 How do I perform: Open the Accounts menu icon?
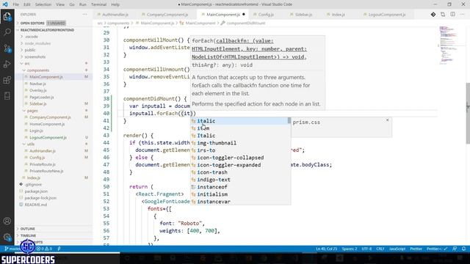(x=7, y=221)
